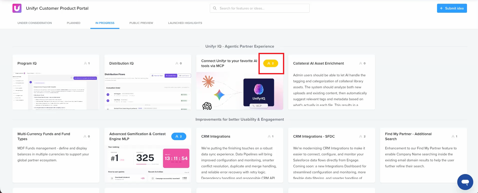478x193 pixels.
Task: Go to the Public Preview tab
Action: (x=141, y=23)
